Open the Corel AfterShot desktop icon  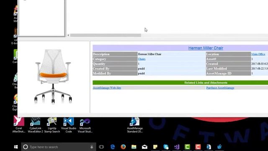tap(19, 125)
